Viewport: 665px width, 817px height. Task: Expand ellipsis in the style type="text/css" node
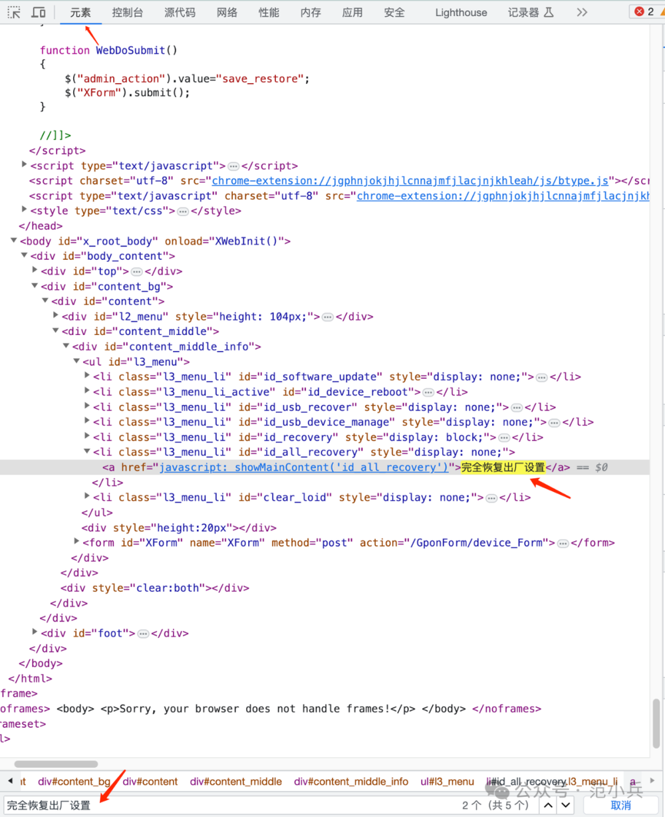pyautogui.click(x=183, y=211)
